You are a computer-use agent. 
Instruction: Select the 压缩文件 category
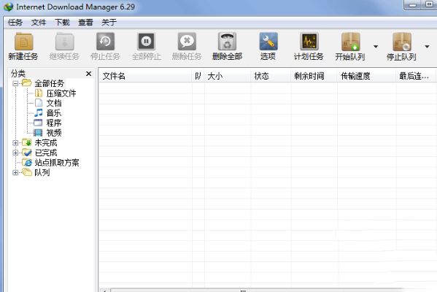tap(61, 93)
